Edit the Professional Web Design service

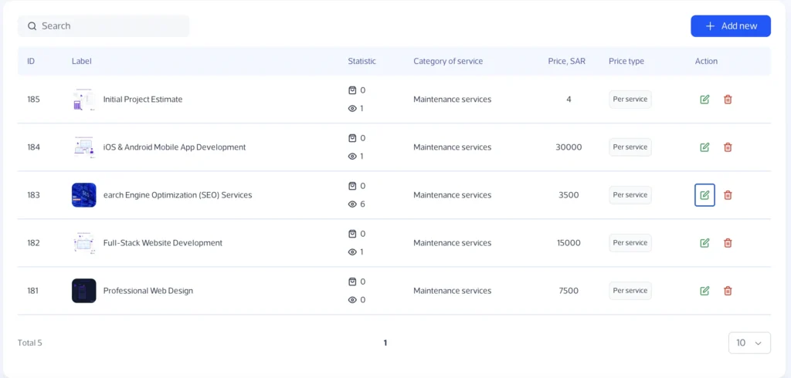coord(704,291)
